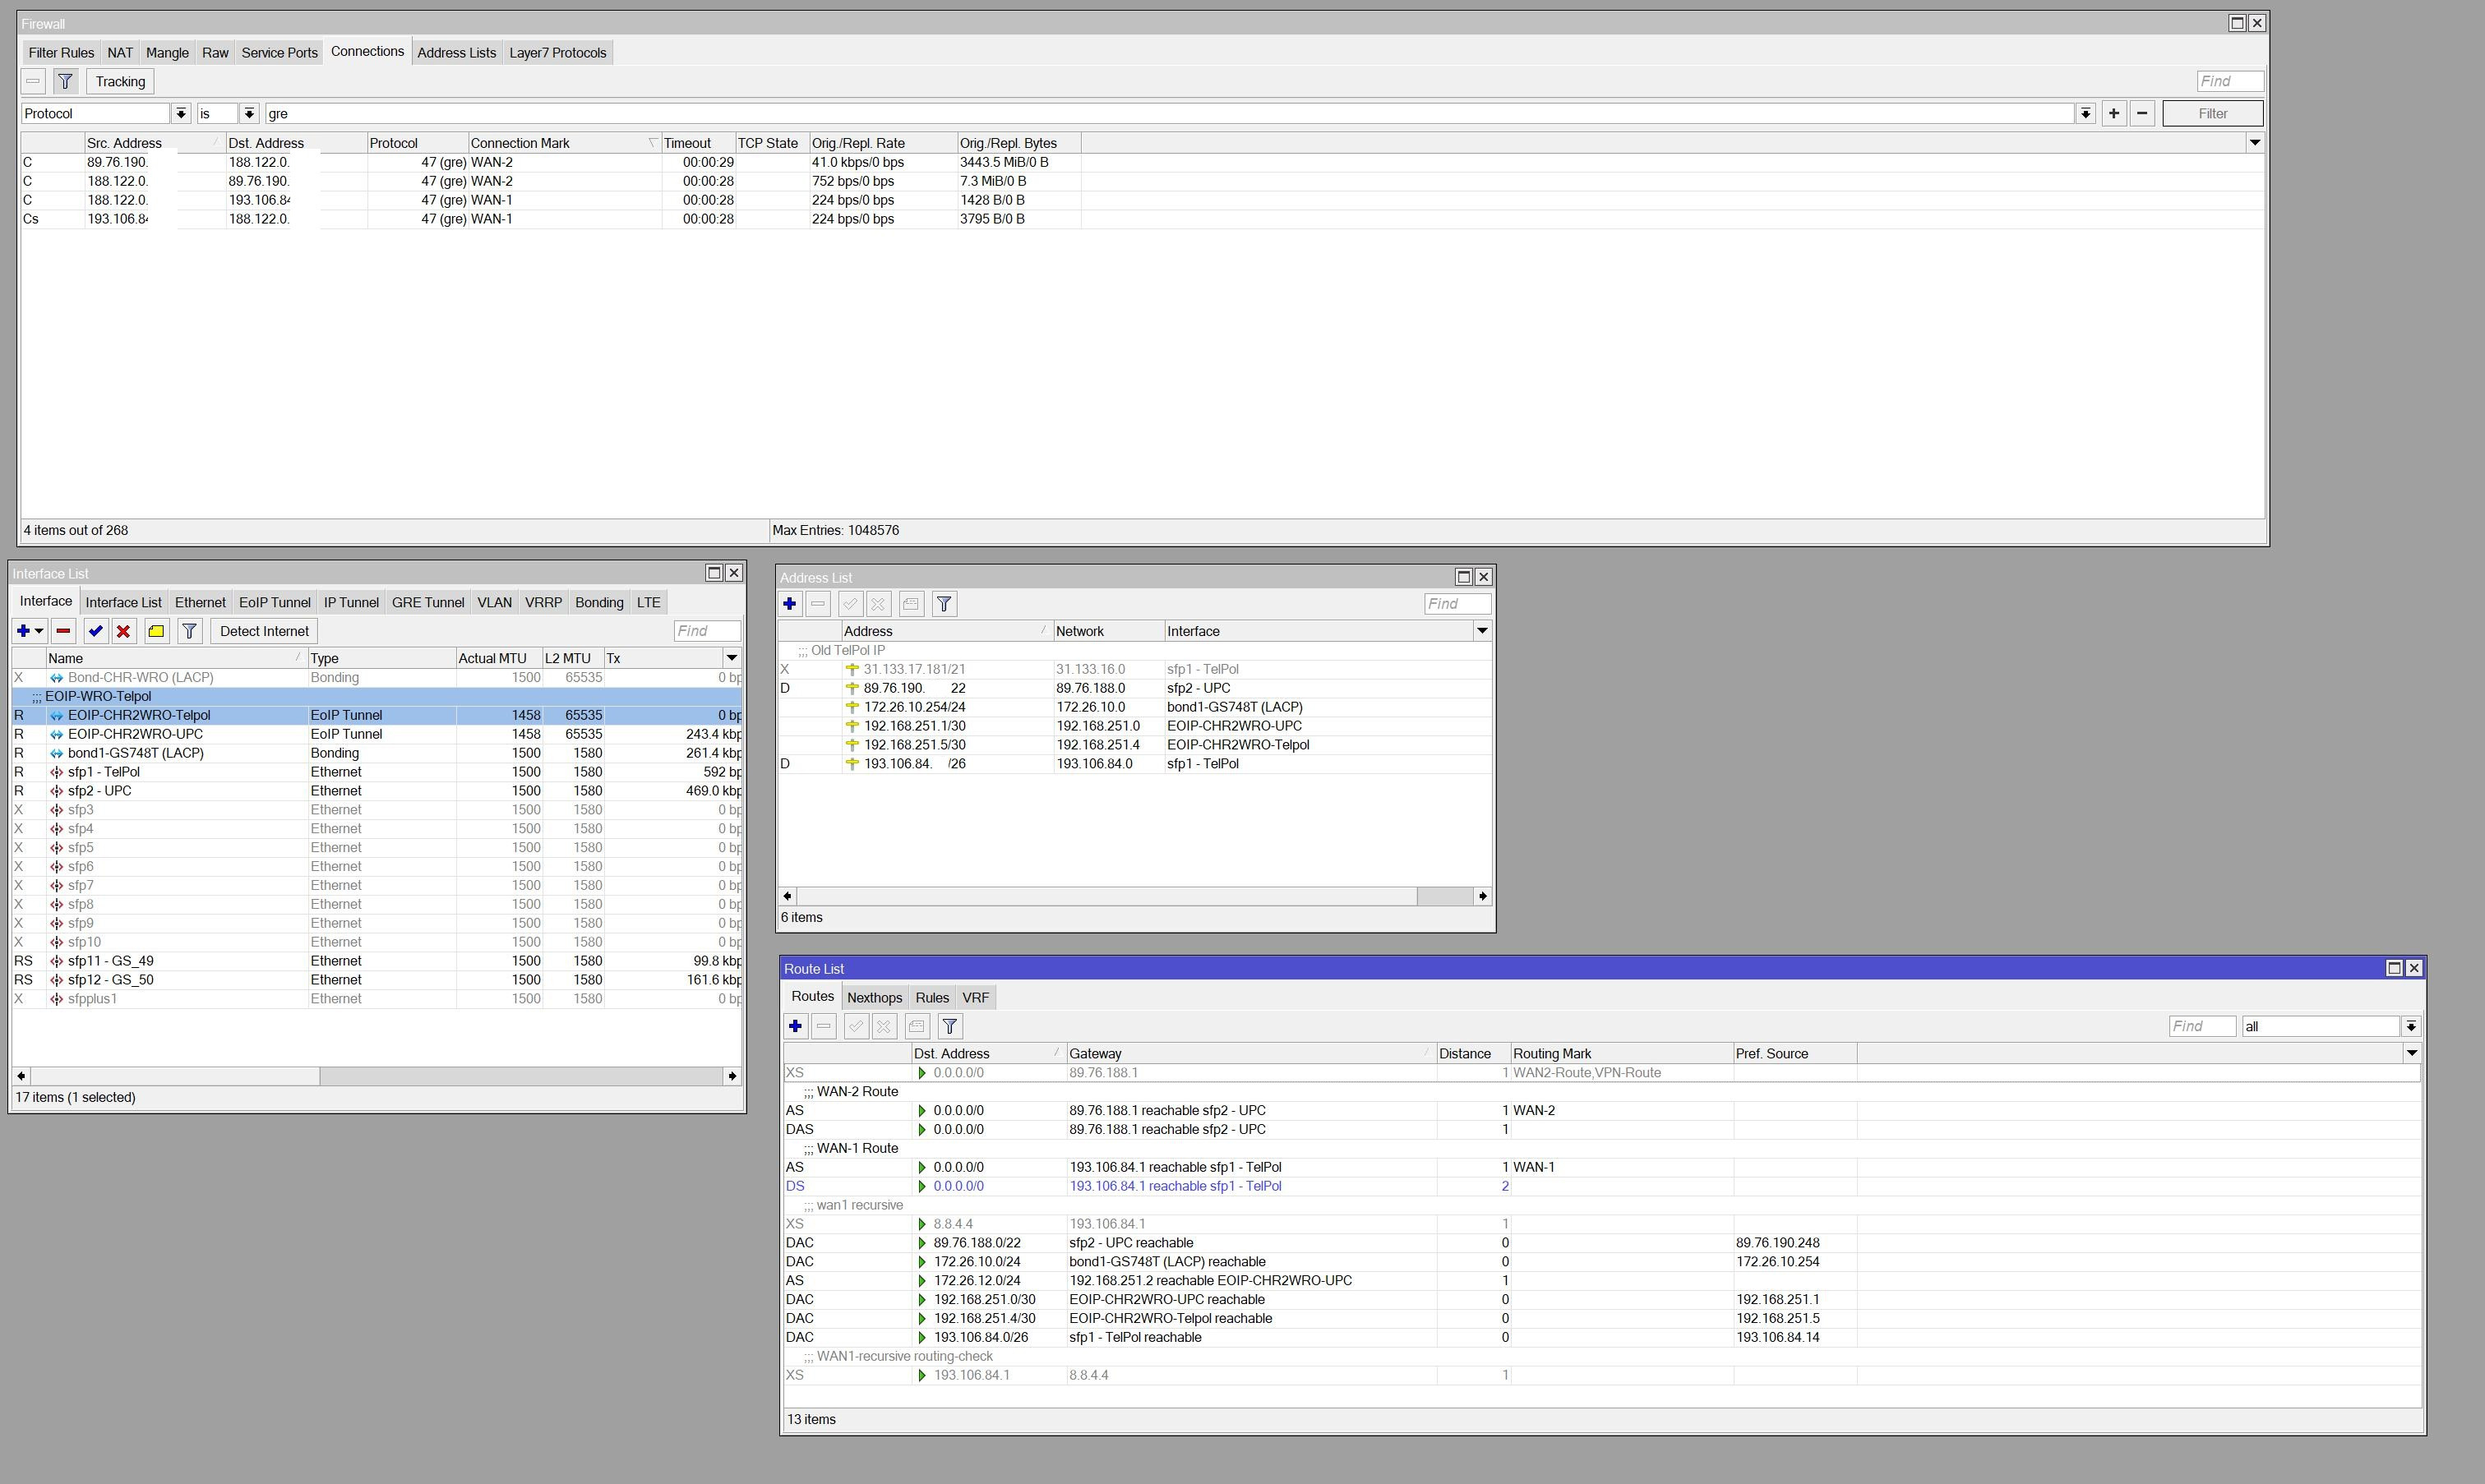Expand Address List column selector arrow
Image resolution: width=2485 pixels, height=1484 pixels.
click(x=1481, y=631)
